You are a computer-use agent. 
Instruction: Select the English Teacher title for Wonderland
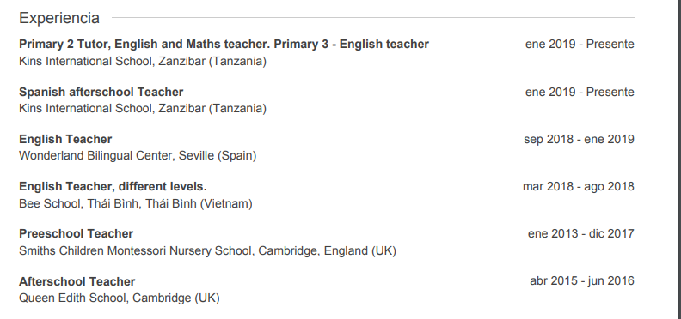tap(65, 139)
